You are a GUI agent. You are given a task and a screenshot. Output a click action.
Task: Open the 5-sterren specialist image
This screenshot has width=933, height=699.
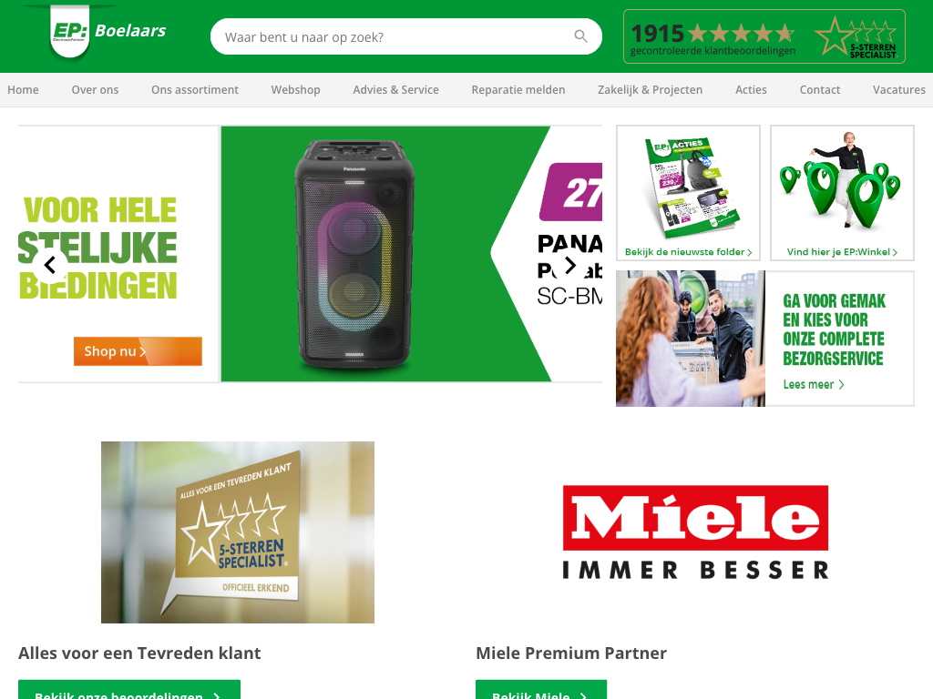point(238,532)
